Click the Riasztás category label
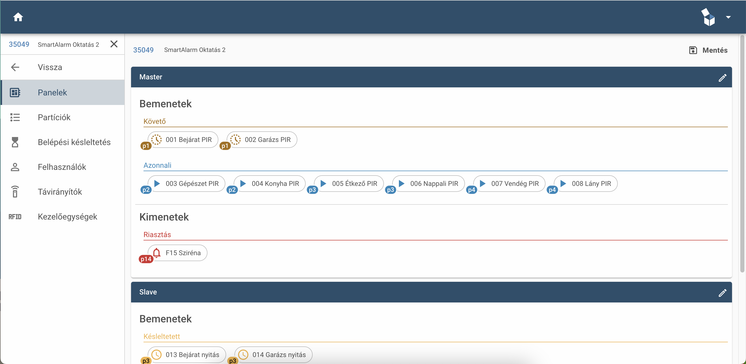This screenshot has height=364, width=746. click(x=157, y=235)
